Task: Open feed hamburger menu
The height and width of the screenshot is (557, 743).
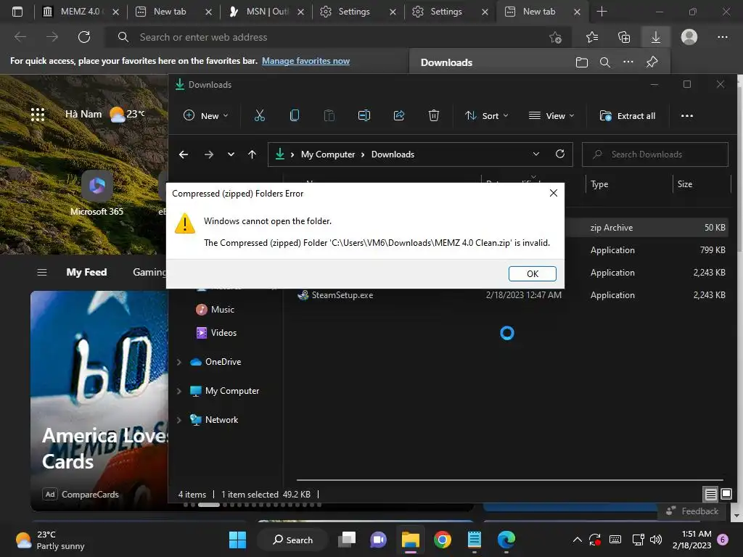Action: pyautogui.click(x=42, y=273)
